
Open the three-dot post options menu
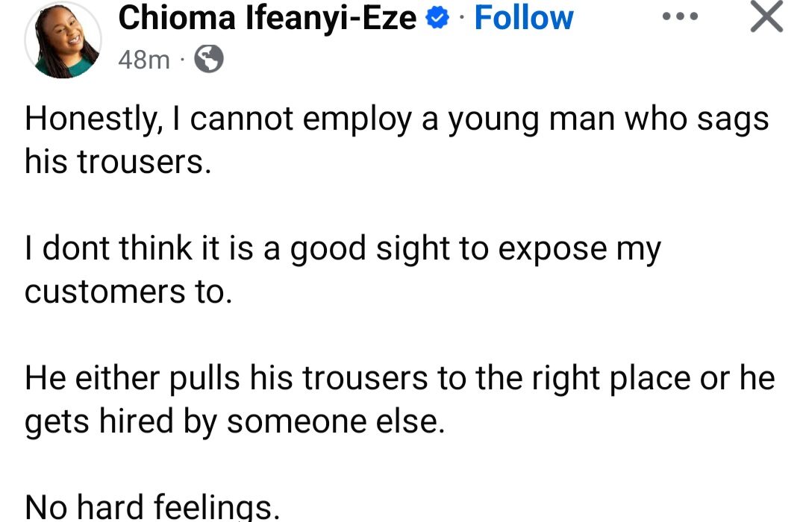click(680, 16)
